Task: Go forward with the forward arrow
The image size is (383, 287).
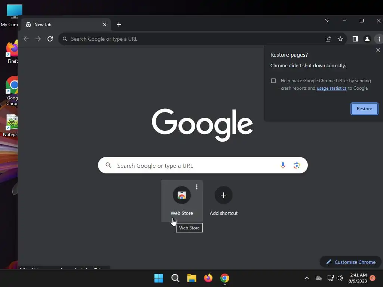Action: click(38, 39)
